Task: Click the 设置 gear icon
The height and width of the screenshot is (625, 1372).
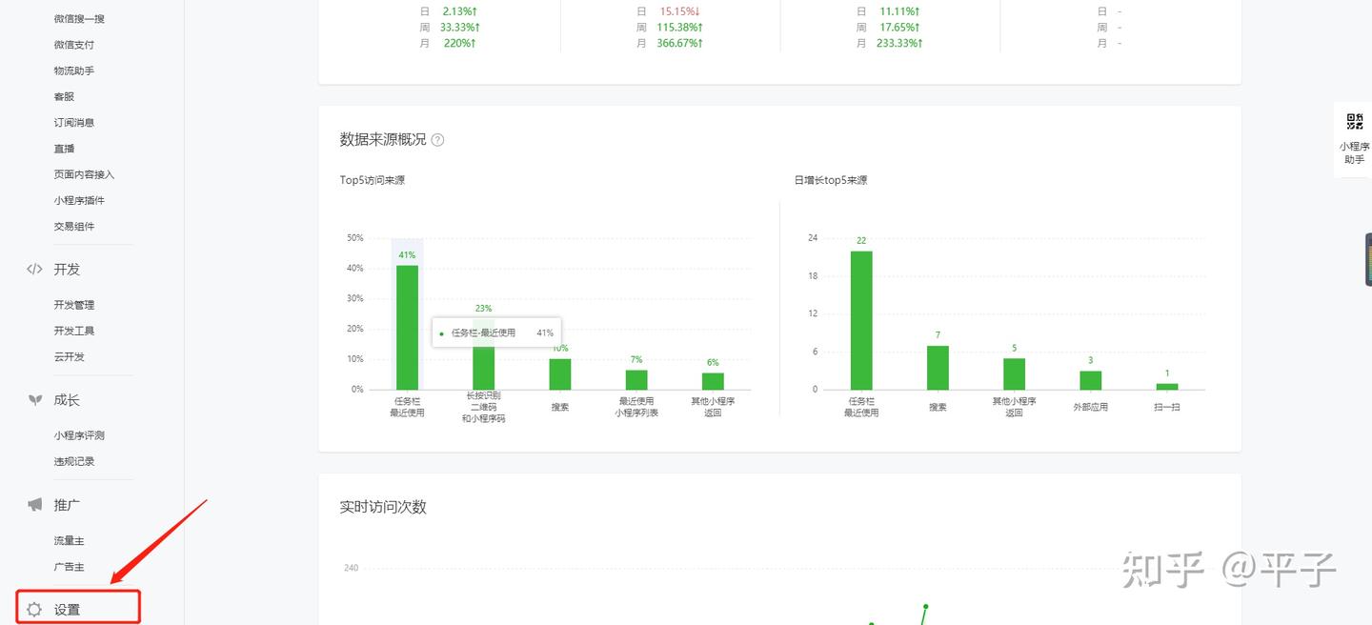Action: click(x=34, y=610)
